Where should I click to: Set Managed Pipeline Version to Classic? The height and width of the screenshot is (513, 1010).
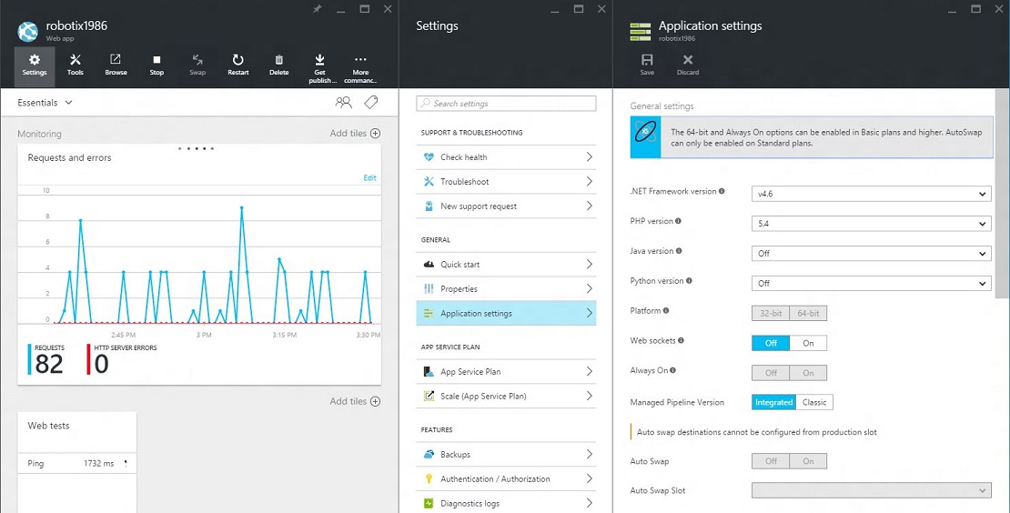[814, 402]
